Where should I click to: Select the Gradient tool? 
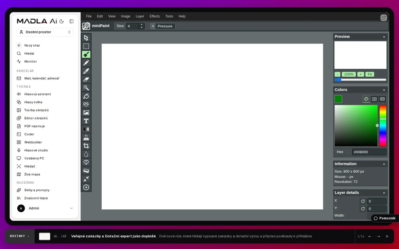click(x=86, y=129)
